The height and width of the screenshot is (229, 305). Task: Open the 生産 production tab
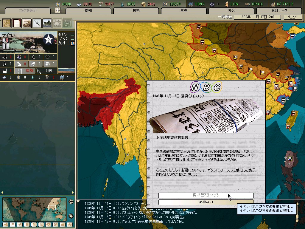184,10
